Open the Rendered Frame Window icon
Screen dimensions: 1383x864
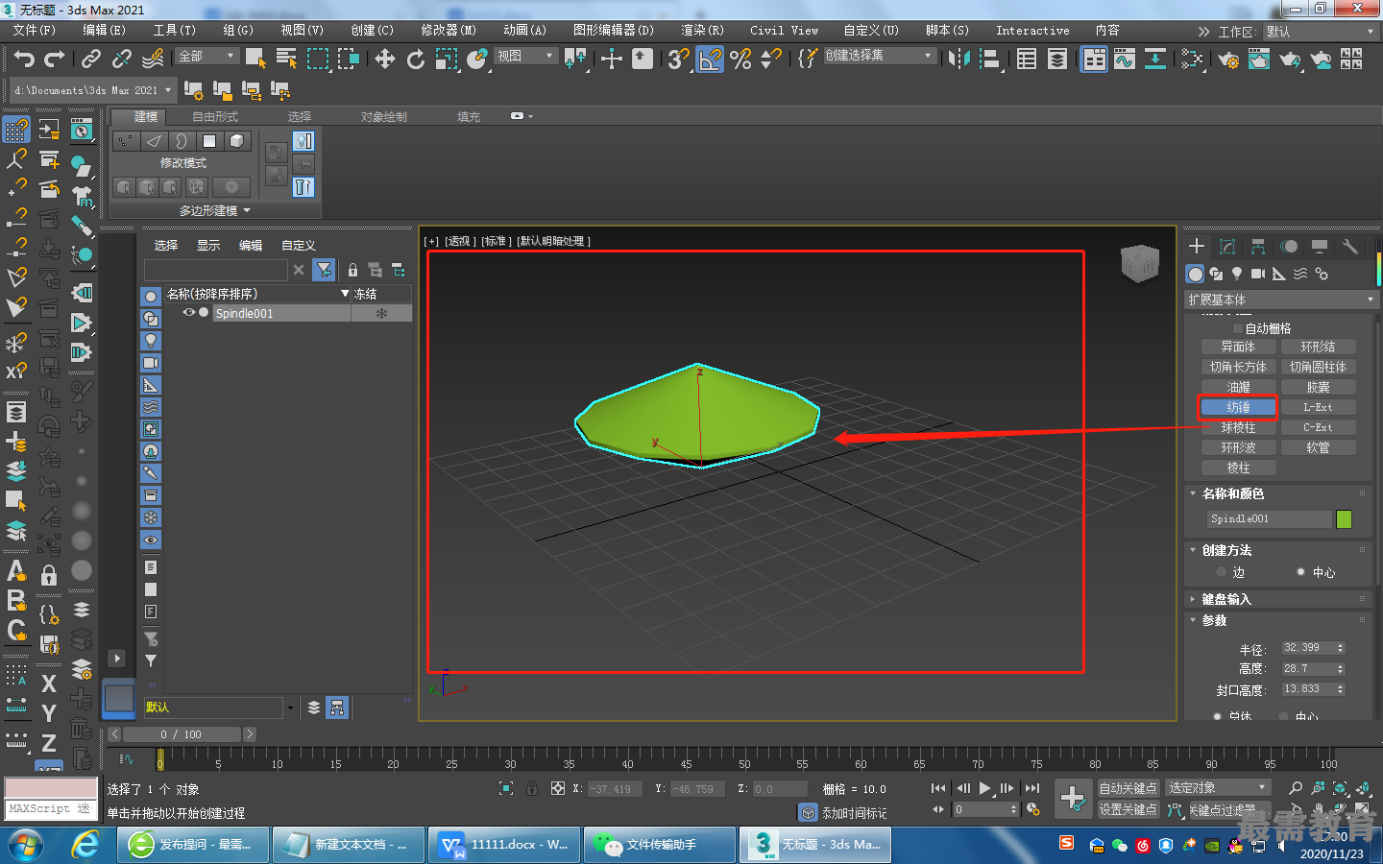click(1258, 60)
